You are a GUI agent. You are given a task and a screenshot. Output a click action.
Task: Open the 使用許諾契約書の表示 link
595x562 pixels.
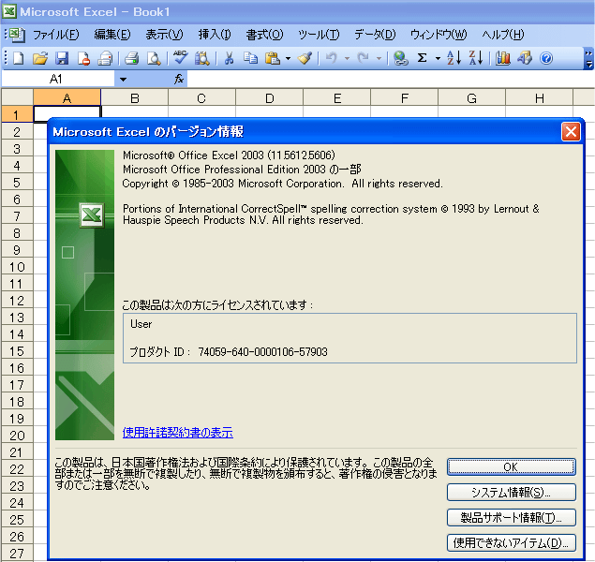click(x=178, y=433)
